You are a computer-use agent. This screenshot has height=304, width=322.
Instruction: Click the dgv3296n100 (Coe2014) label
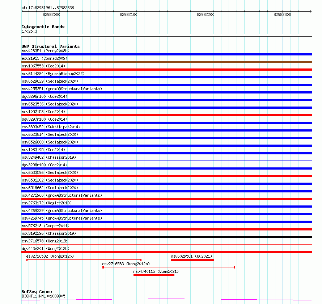point(45,96)
